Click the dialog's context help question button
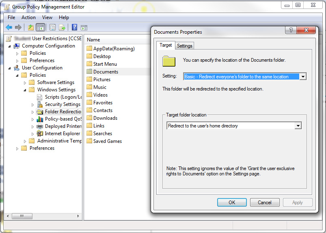The height and width of the screenshot is (233, 326). point(291,30)
